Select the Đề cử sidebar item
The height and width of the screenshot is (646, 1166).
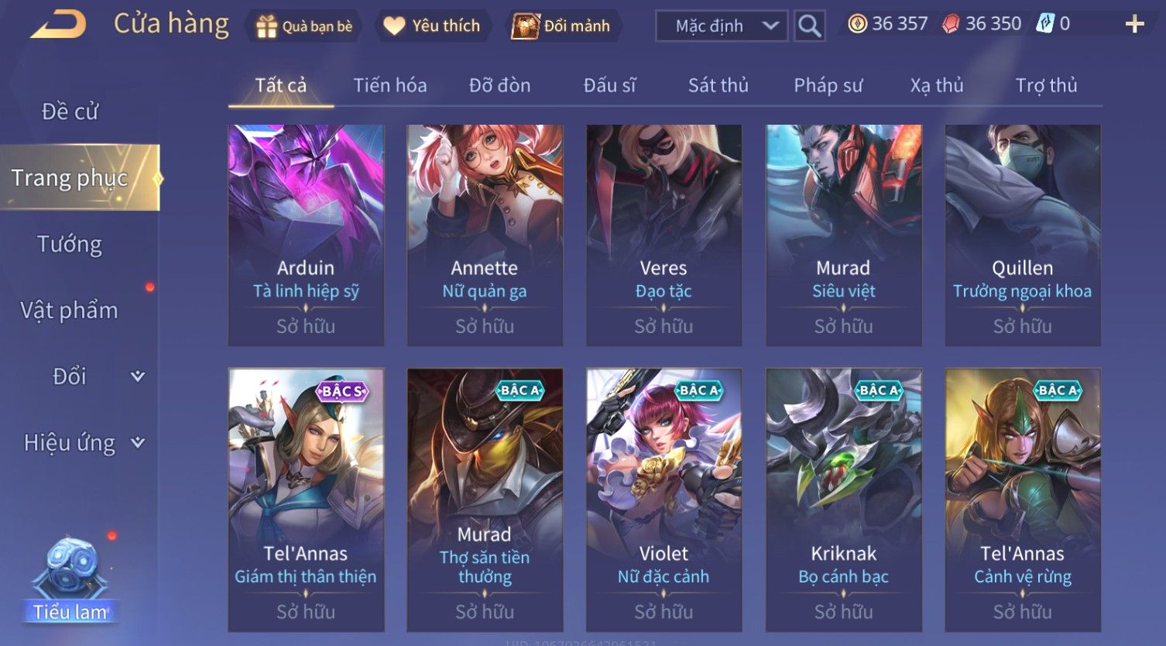pos(70,112)
